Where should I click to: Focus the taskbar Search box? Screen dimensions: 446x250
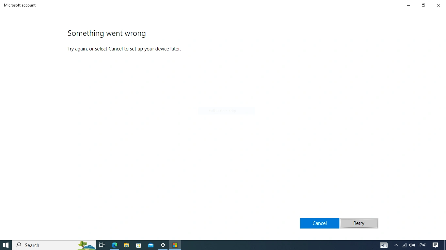point(54,245)
